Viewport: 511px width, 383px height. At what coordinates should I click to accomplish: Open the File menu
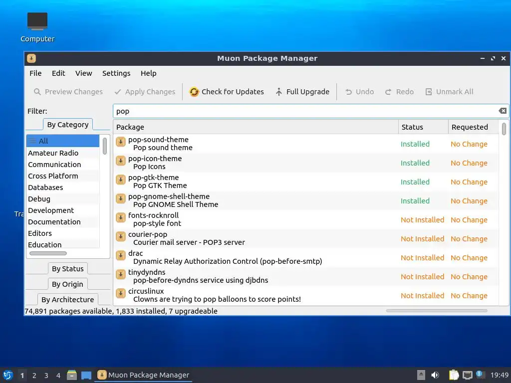click(x=35, y=73)
